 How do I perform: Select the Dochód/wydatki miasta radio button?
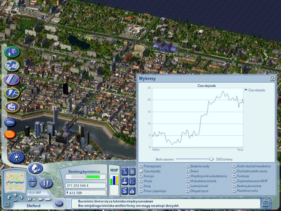(234, 171)
